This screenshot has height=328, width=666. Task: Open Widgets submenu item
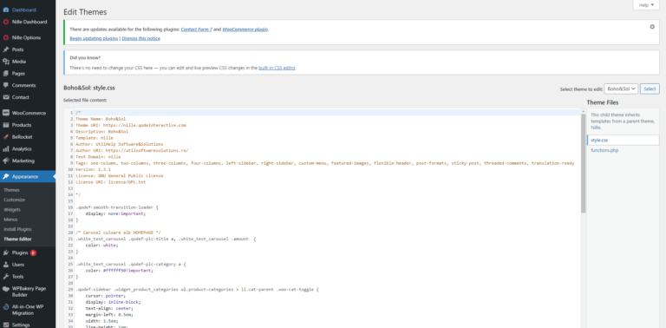[x=12, y=209]
